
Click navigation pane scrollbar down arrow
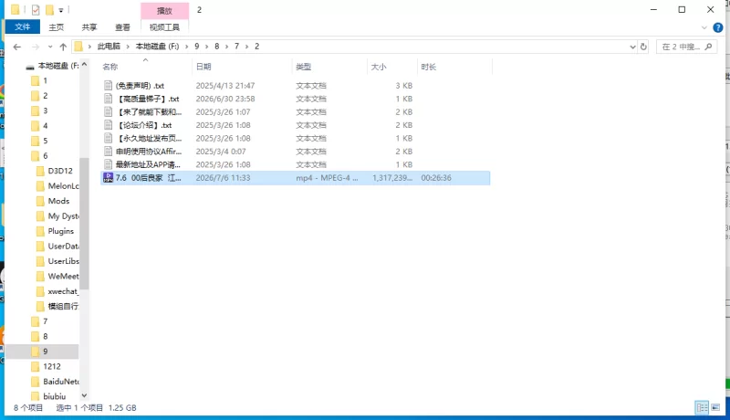click(84, 395)
